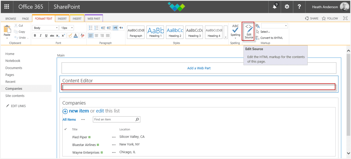Clear formatting with the eraser icon

coord(82,36)
